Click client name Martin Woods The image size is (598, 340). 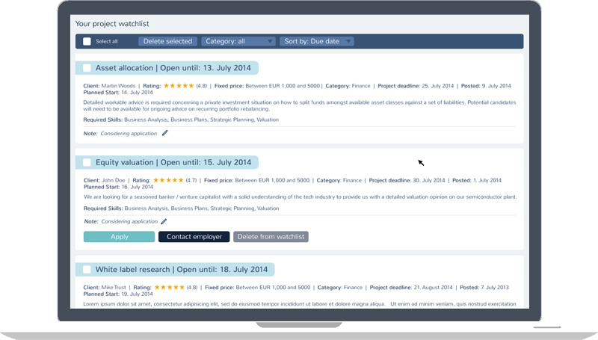coord(118,86)
